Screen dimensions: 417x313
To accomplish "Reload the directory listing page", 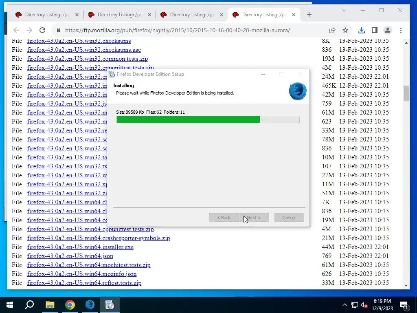I will click(42, 30).
